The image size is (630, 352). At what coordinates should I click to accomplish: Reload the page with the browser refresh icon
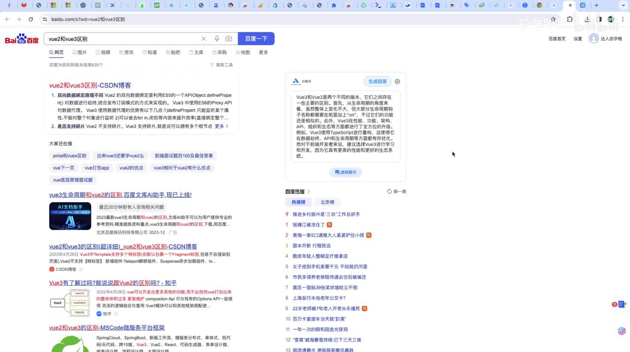(31, 19)
